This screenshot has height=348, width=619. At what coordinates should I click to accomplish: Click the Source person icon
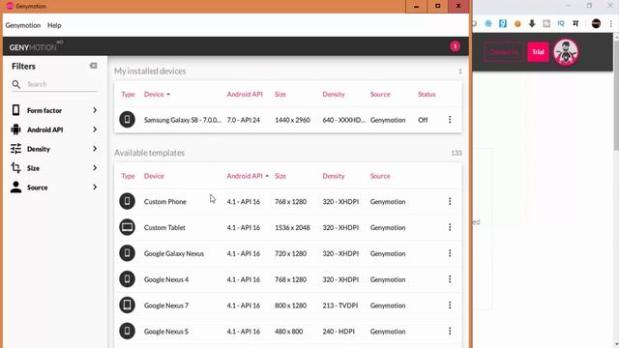click(15, 187)
